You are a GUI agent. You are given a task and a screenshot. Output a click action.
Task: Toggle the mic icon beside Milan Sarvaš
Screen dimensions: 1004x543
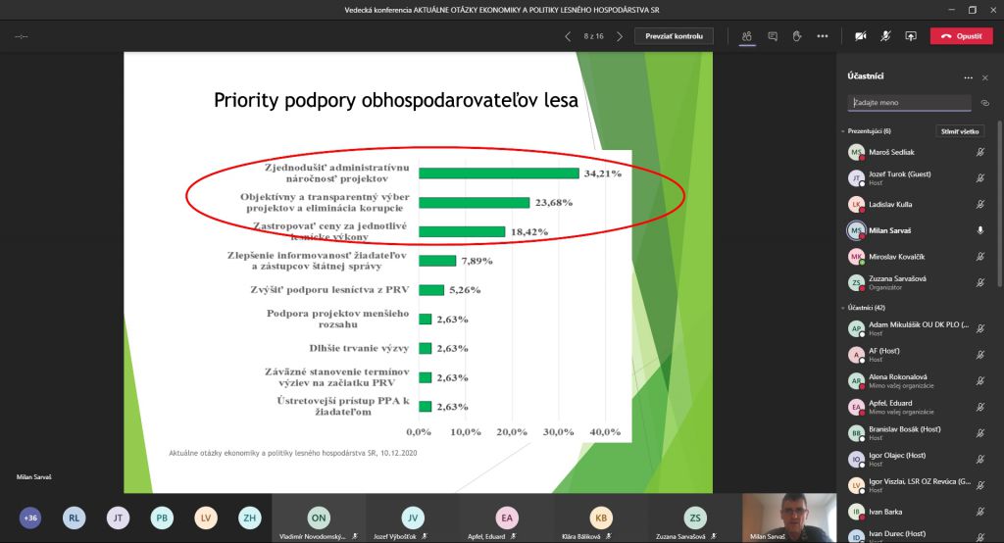tap(979, 230)
